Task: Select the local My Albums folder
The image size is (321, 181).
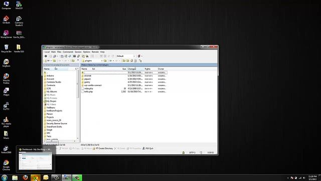Action: click(x=52, y=92)
